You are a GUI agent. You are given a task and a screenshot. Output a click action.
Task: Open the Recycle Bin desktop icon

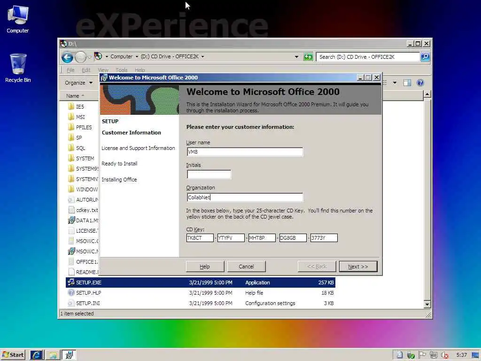[x=18, y=68]
